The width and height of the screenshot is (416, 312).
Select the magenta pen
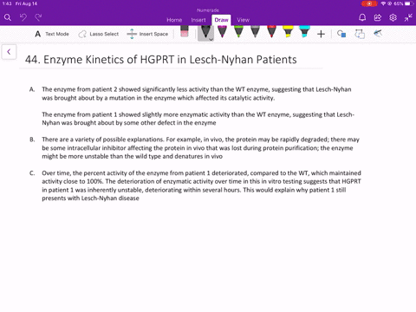222,31
